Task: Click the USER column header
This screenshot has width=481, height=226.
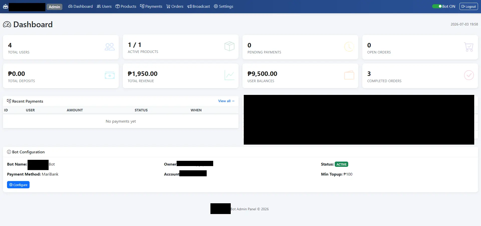Action: coord(30,110)
